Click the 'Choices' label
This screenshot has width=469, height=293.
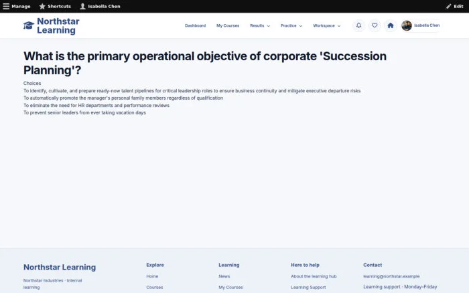(x=32, y=84)
